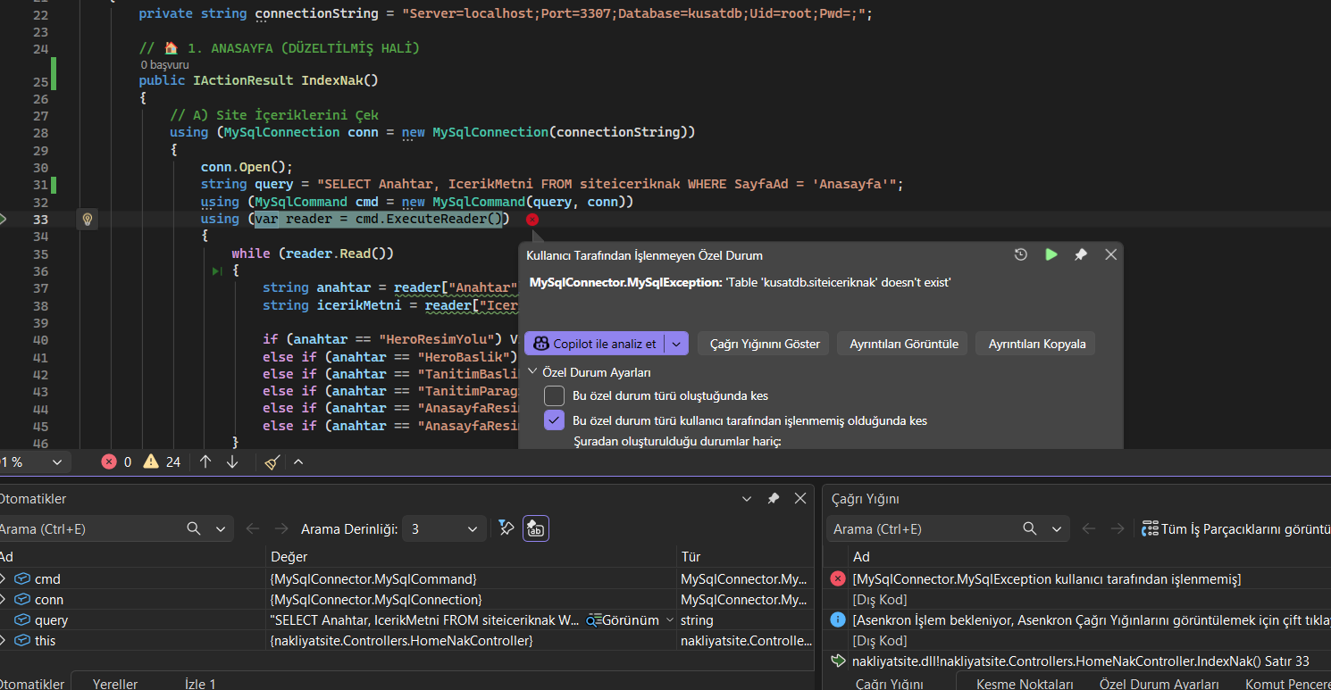Screen dimensions: 1331x690
Task: Click the Çağrı Yığınını Göster button
Action: pyautogui.click(x=765, y=344)
